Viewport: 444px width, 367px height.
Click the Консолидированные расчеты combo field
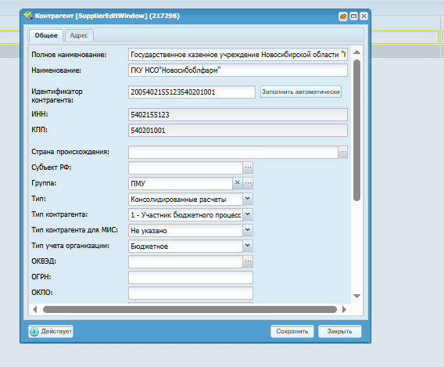[x=185, y=200]
